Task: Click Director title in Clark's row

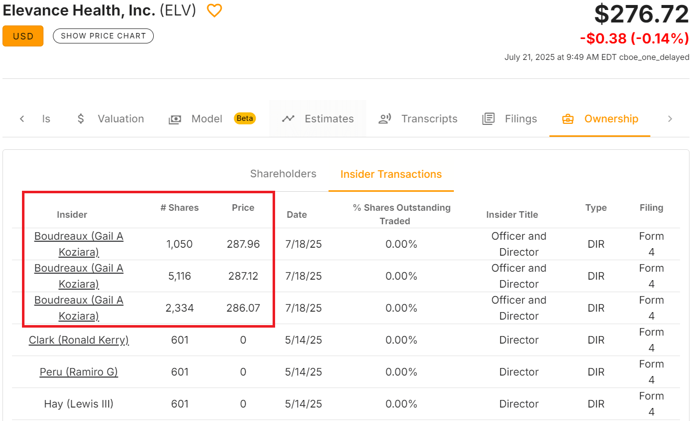Action: 519,340
